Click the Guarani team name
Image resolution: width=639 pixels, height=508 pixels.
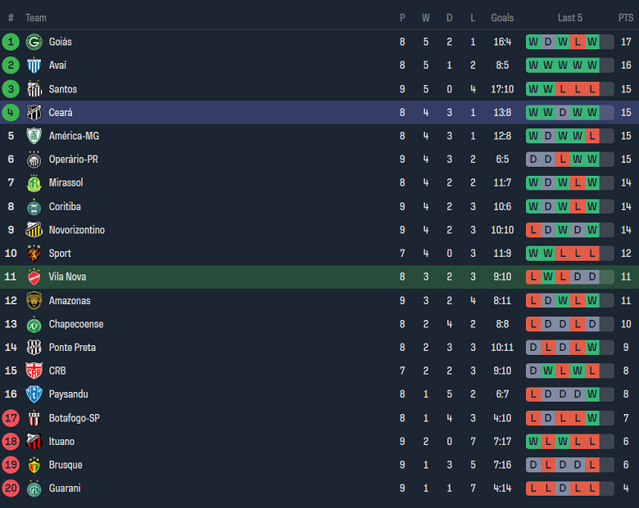pos(66,488)
